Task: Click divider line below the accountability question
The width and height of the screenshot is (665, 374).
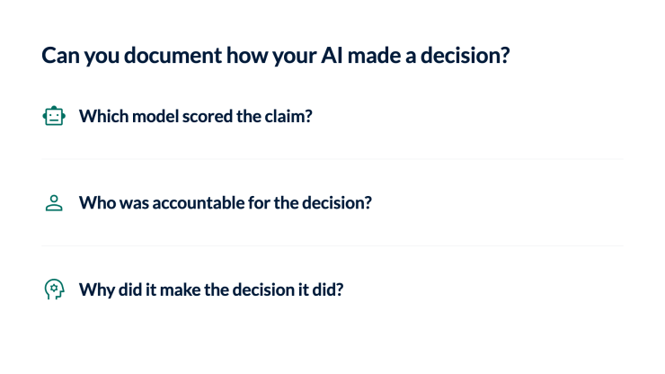Action: point(332,245)
